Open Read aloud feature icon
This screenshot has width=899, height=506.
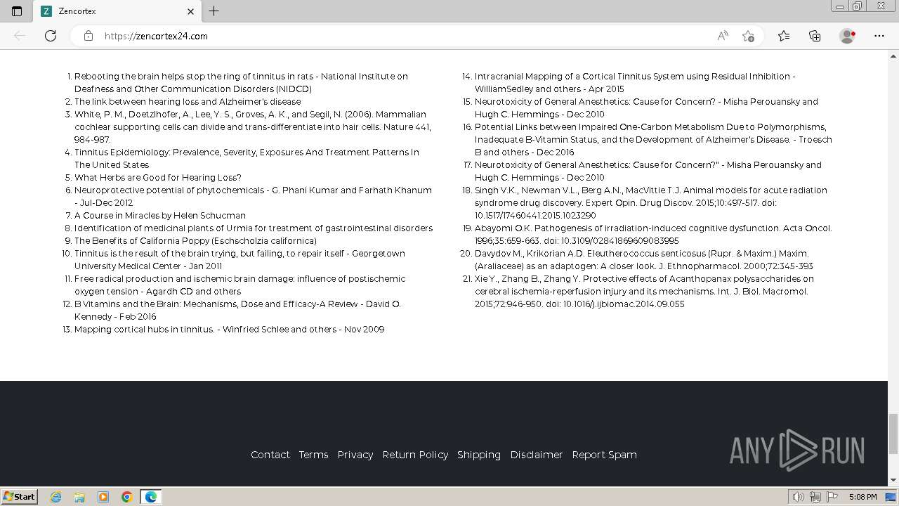pos(723,36)
